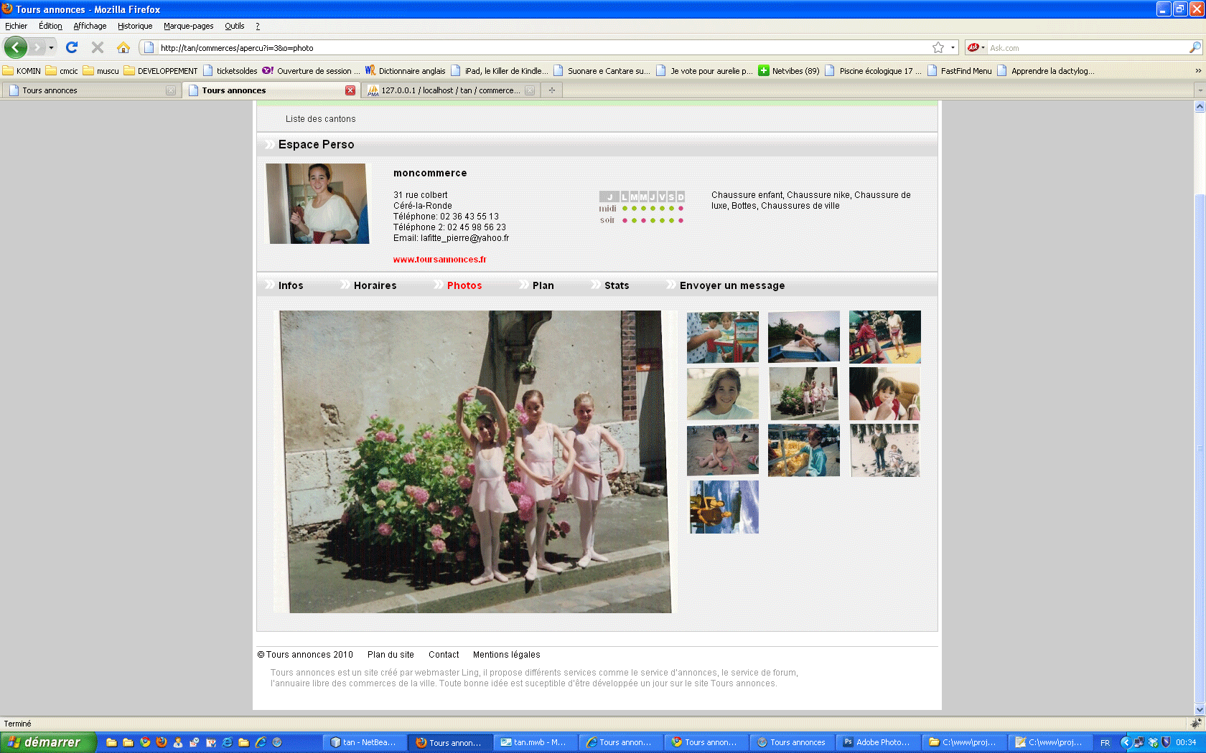Click the Mentions légales footer link
The width and height of the screenshot is (1206, 753).
(506, 655)
